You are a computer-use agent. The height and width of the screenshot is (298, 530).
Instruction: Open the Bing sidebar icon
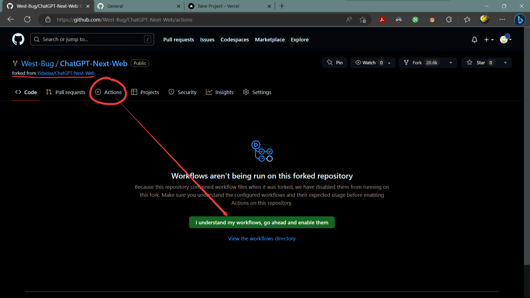click(x=520, y=20)
